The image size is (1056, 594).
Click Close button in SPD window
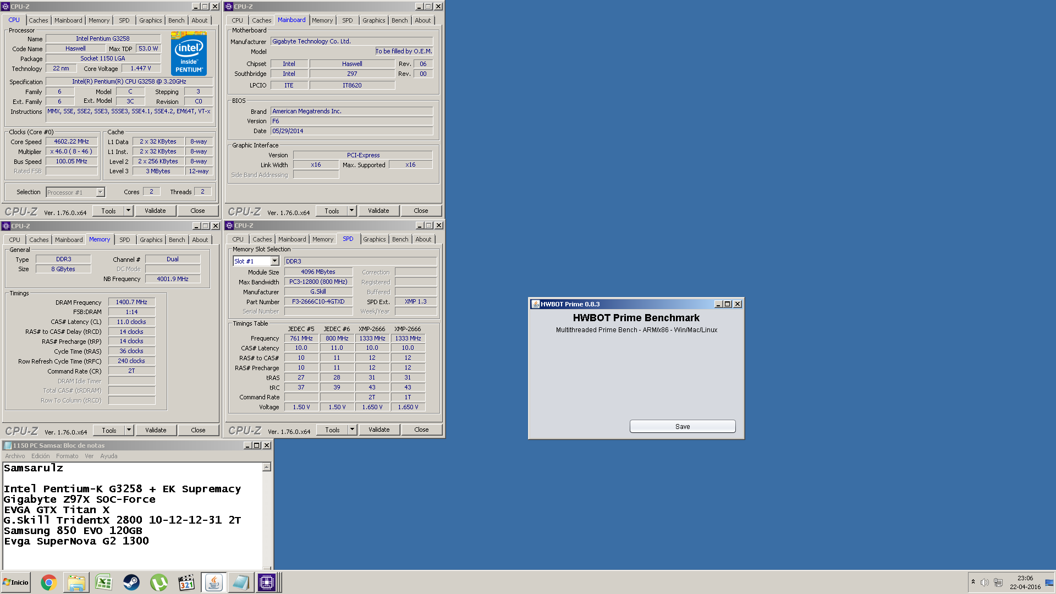click(421, 430)
